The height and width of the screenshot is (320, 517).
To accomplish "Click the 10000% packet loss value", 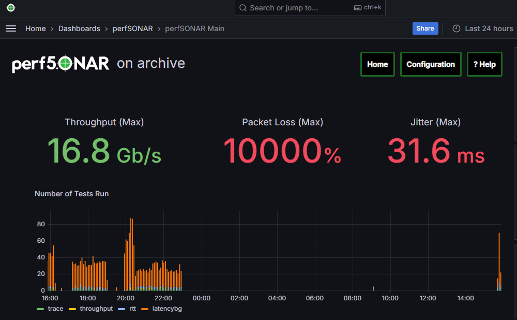I will pos(283,151).
